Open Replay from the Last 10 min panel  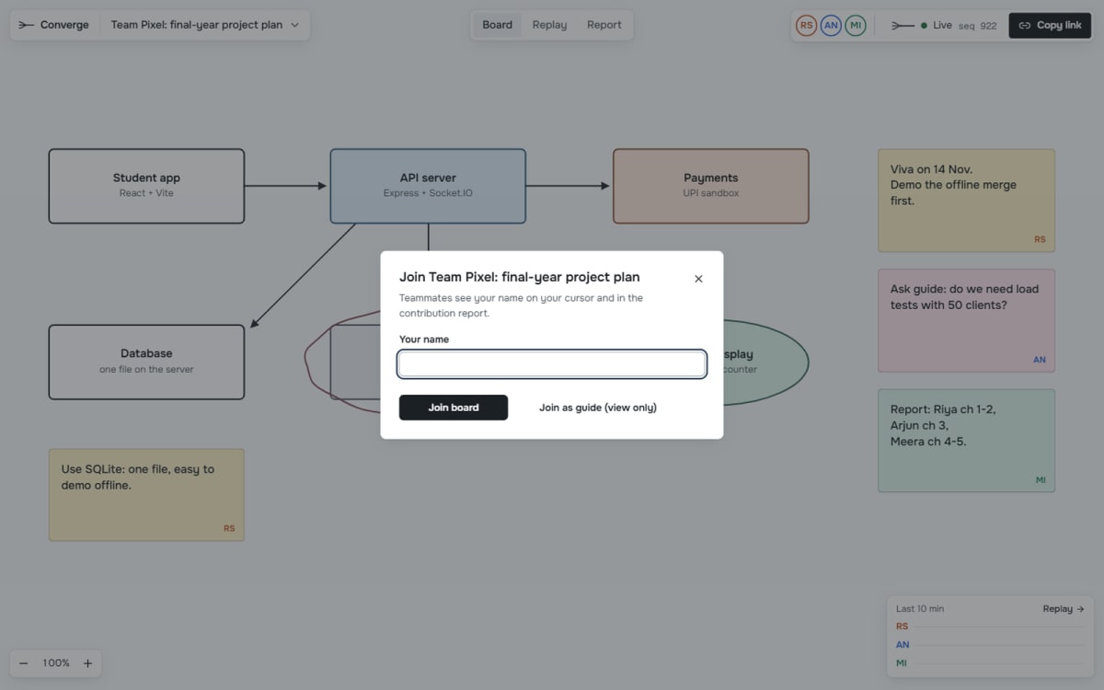(x=1064, y=609)
